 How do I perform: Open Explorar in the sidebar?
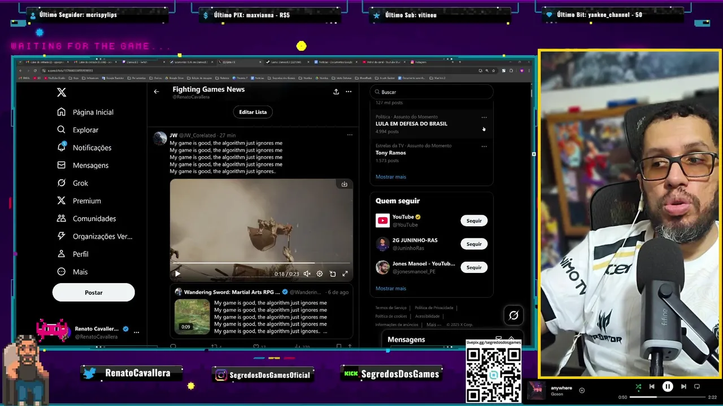click(x=78, y=130)
